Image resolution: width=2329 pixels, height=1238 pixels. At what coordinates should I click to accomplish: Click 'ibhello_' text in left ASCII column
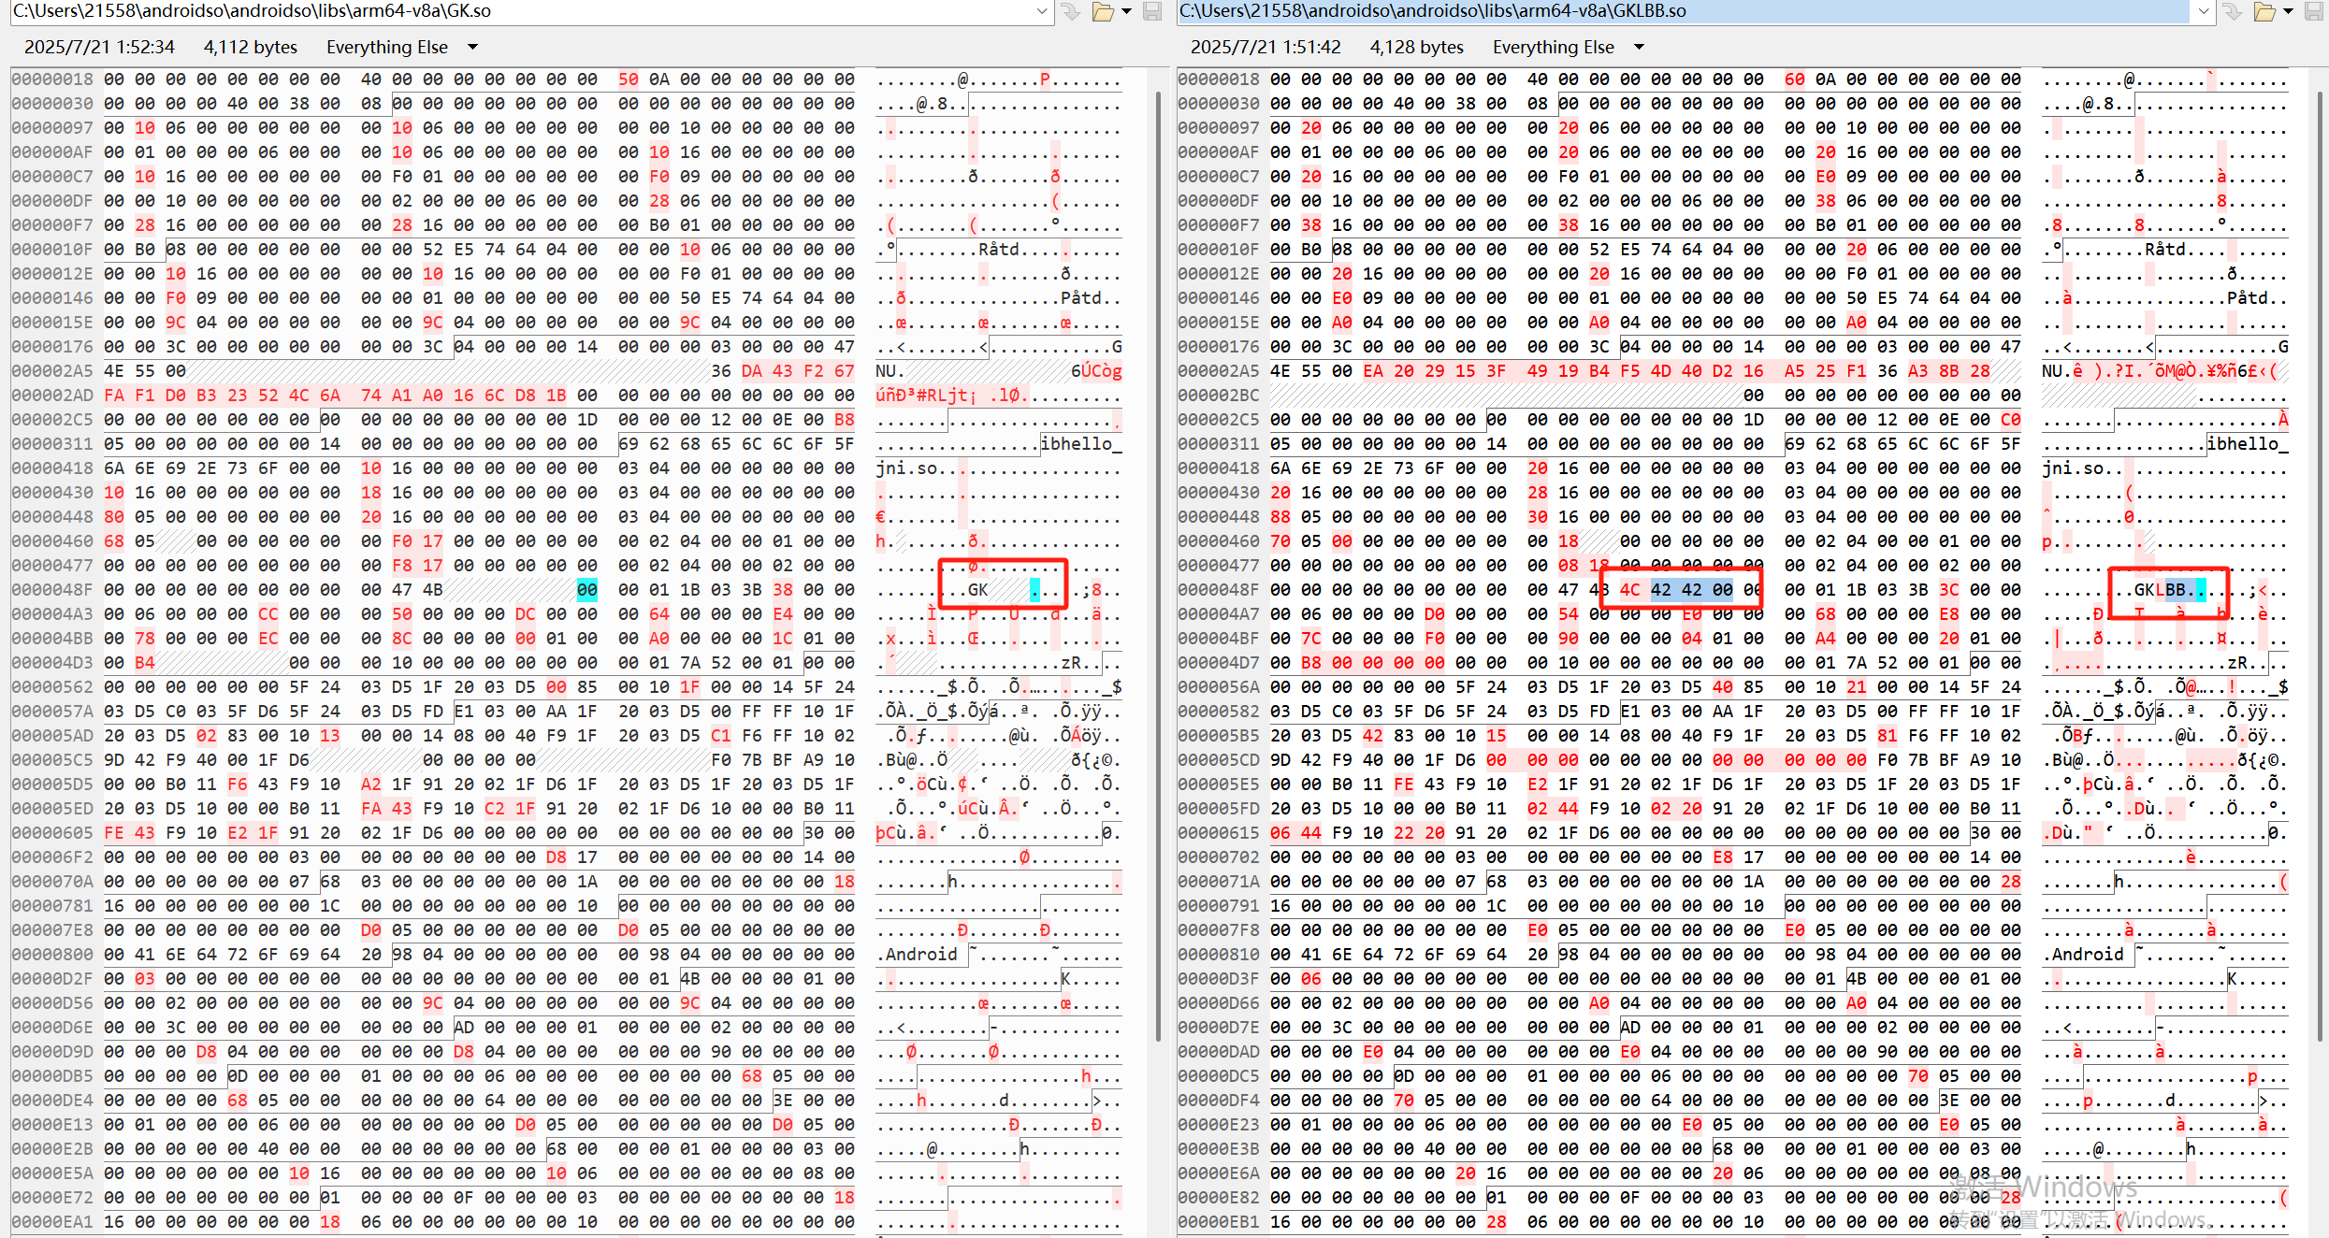coord(1079,444)
